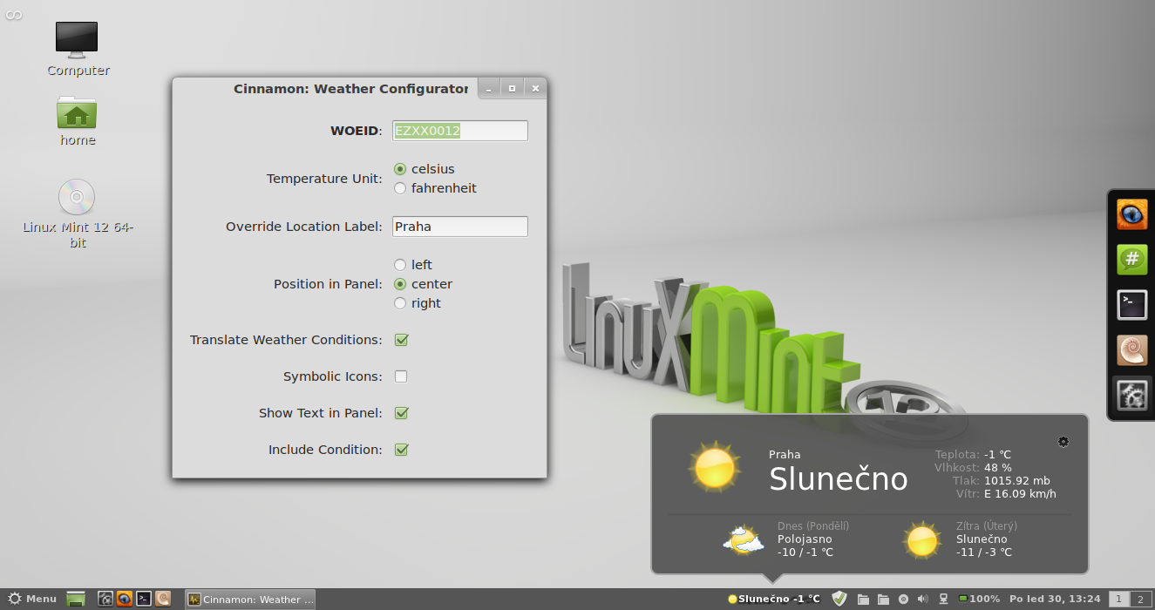Click the update manager shield tray icon
Image resolution: width=1155 pixels, height=610 pixels.
[x=839, y=599]
